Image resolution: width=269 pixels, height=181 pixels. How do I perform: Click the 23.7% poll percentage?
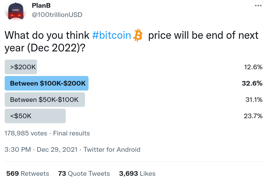(253, 116)
